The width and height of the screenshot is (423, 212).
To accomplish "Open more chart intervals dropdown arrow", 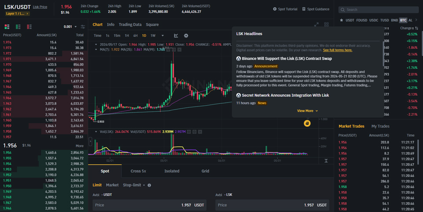I will [x=163, y=36].
